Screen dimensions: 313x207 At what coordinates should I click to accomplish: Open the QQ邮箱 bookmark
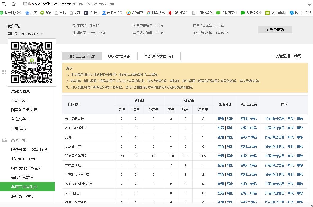[x=135, y=12]
